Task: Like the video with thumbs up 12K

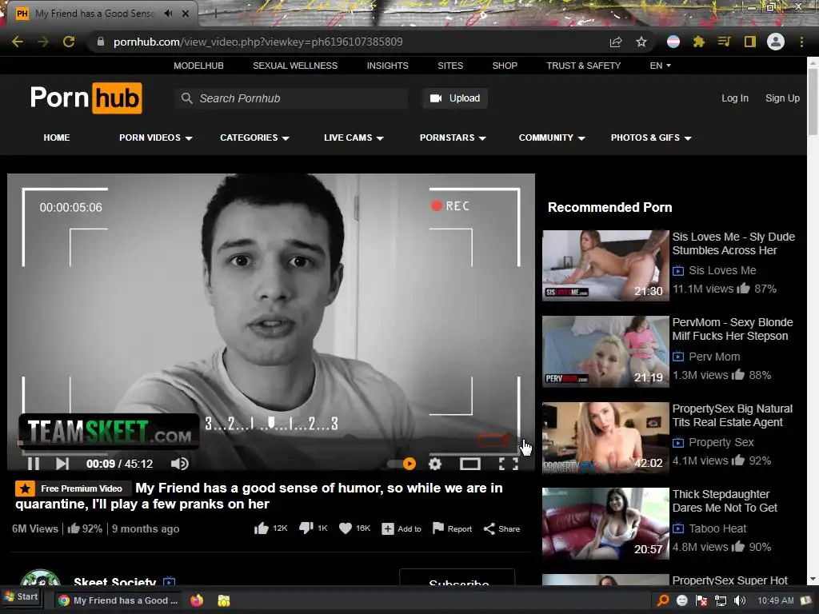Action: [x=270, y=528]
